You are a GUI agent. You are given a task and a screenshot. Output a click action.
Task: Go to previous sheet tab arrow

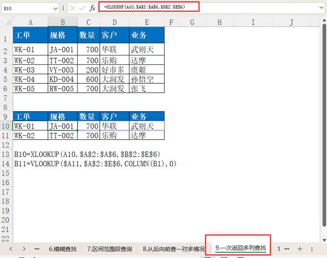(11, 249)
